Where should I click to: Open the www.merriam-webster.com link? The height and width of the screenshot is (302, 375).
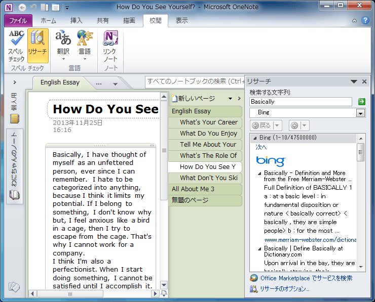point(311,240)
